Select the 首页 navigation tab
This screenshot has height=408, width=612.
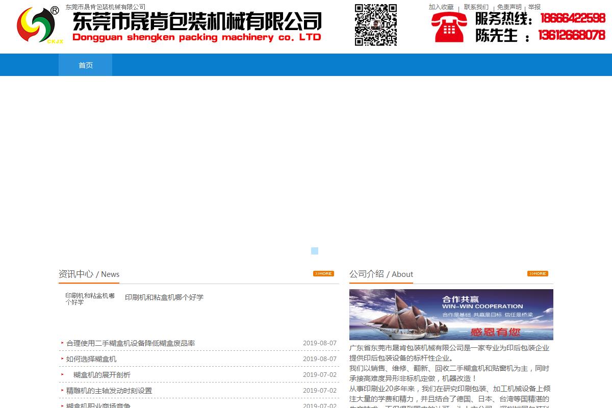[x=86, y=65]
